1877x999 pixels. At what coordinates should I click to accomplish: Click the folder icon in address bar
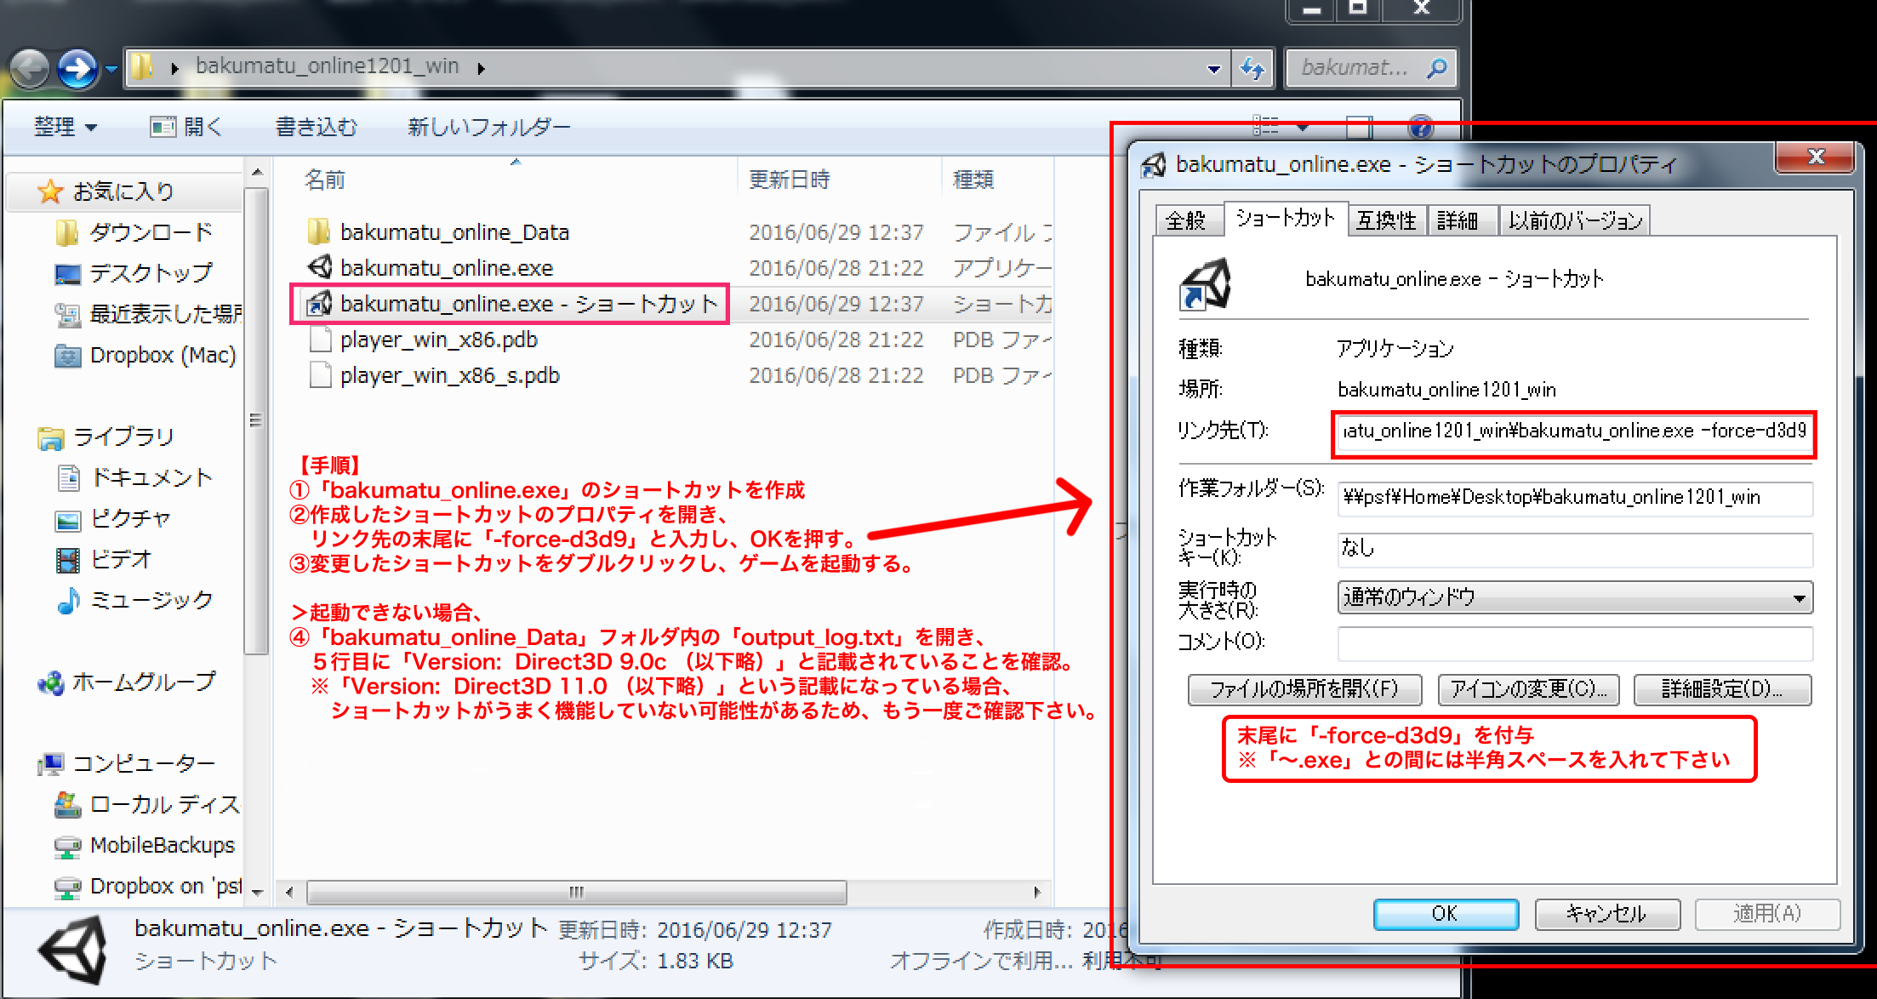(x=143, y=66)
